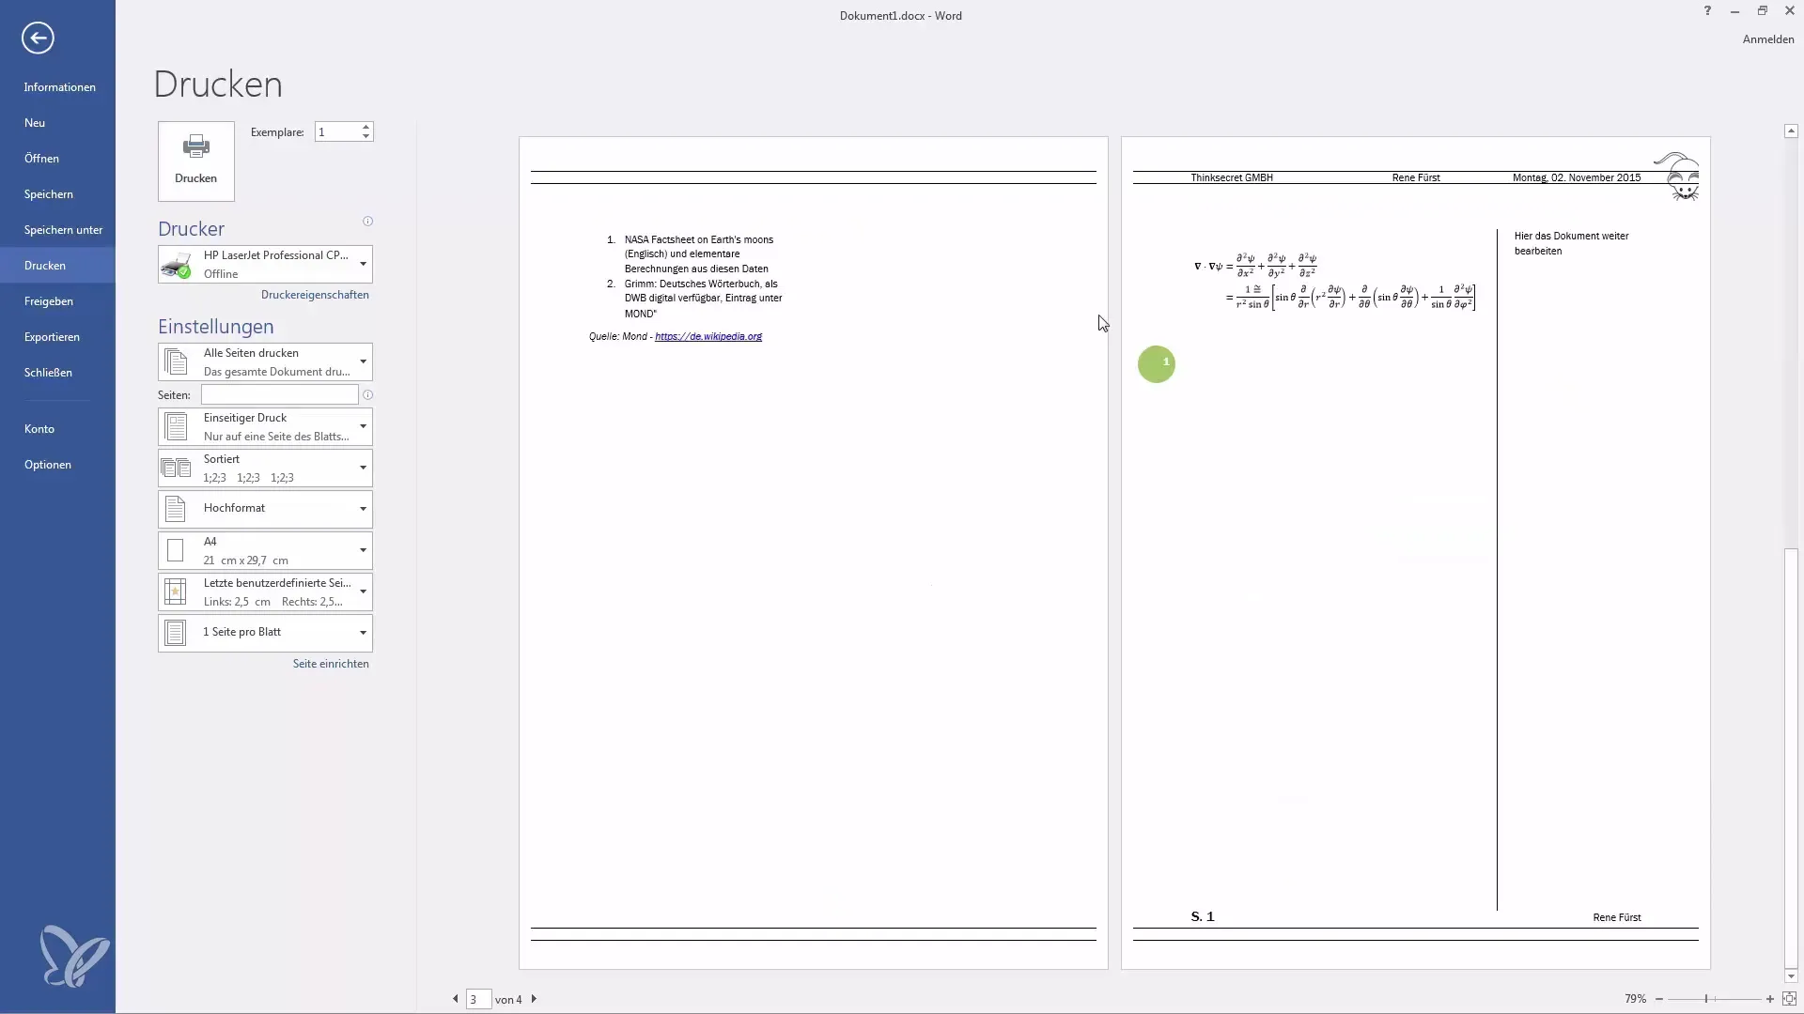Open Seite einrichten link
Screen dimensions: 1804x1014
click(331, 664)
